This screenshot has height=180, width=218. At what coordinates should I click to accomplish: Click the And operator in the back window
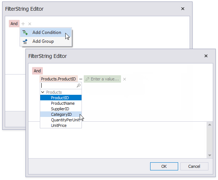click(x=14, y=24)
